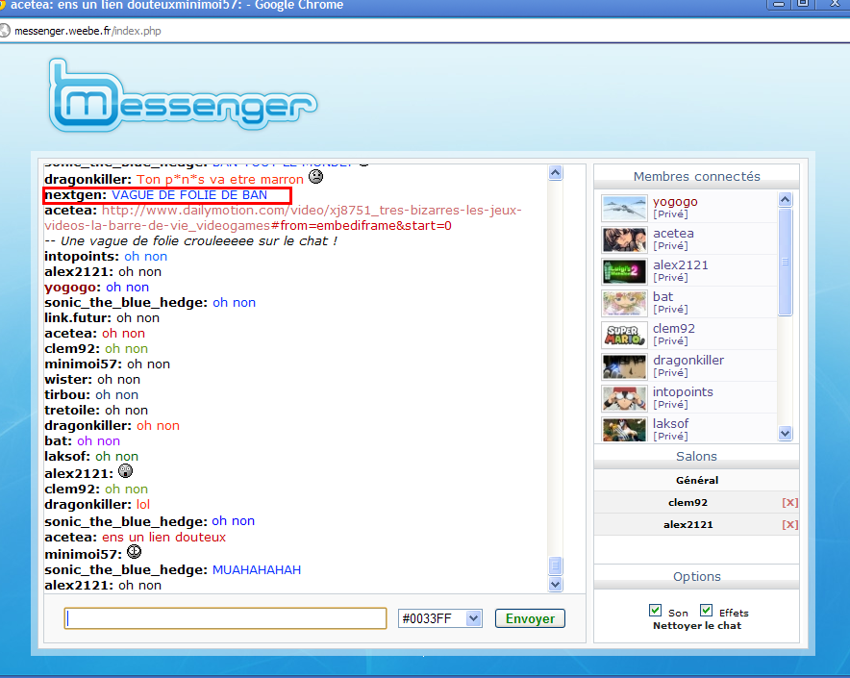Screen dimensions: 850x678
Task: Click acetea's avatar image
Action: coord(624,239)
